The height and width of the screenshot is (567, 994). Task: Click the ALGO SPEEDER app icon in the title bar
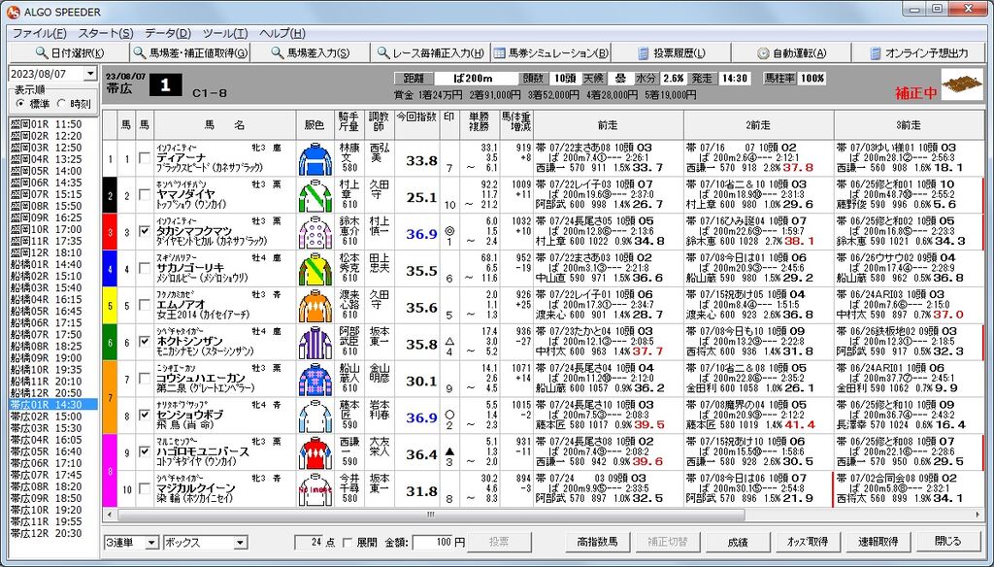tap(13, 12)
